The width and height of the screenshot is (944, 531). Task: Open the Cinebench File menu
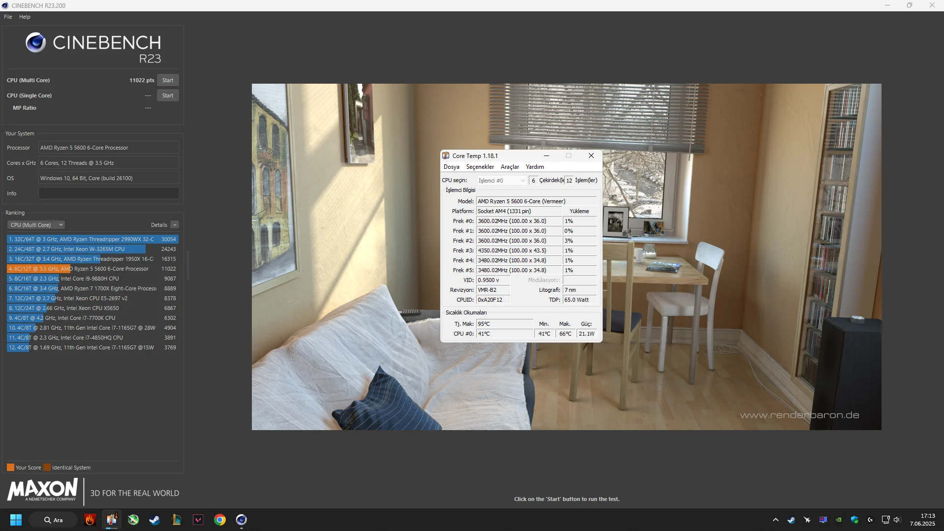pyautogui.click(x=8, y=17)
